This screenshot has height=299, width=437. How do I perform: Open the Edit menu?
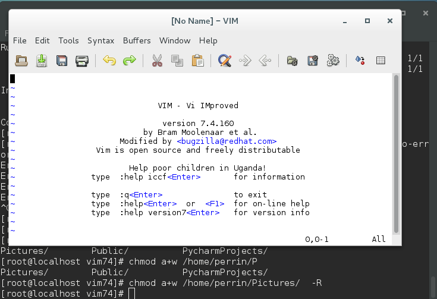pos(42,40)
